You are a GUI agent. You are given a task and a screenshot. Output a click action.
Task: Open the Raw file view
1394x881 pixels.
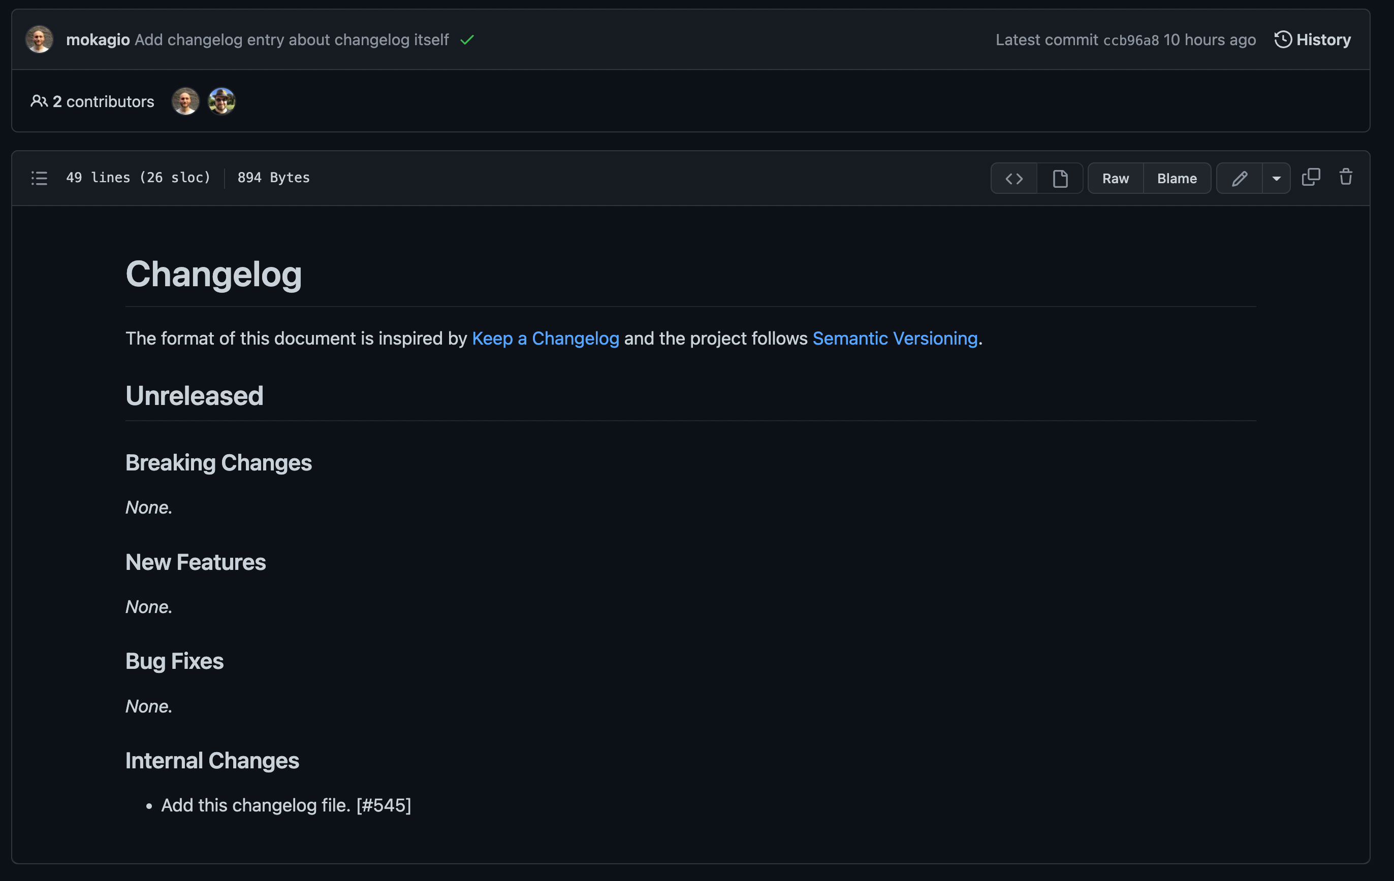coord(1115,179)
